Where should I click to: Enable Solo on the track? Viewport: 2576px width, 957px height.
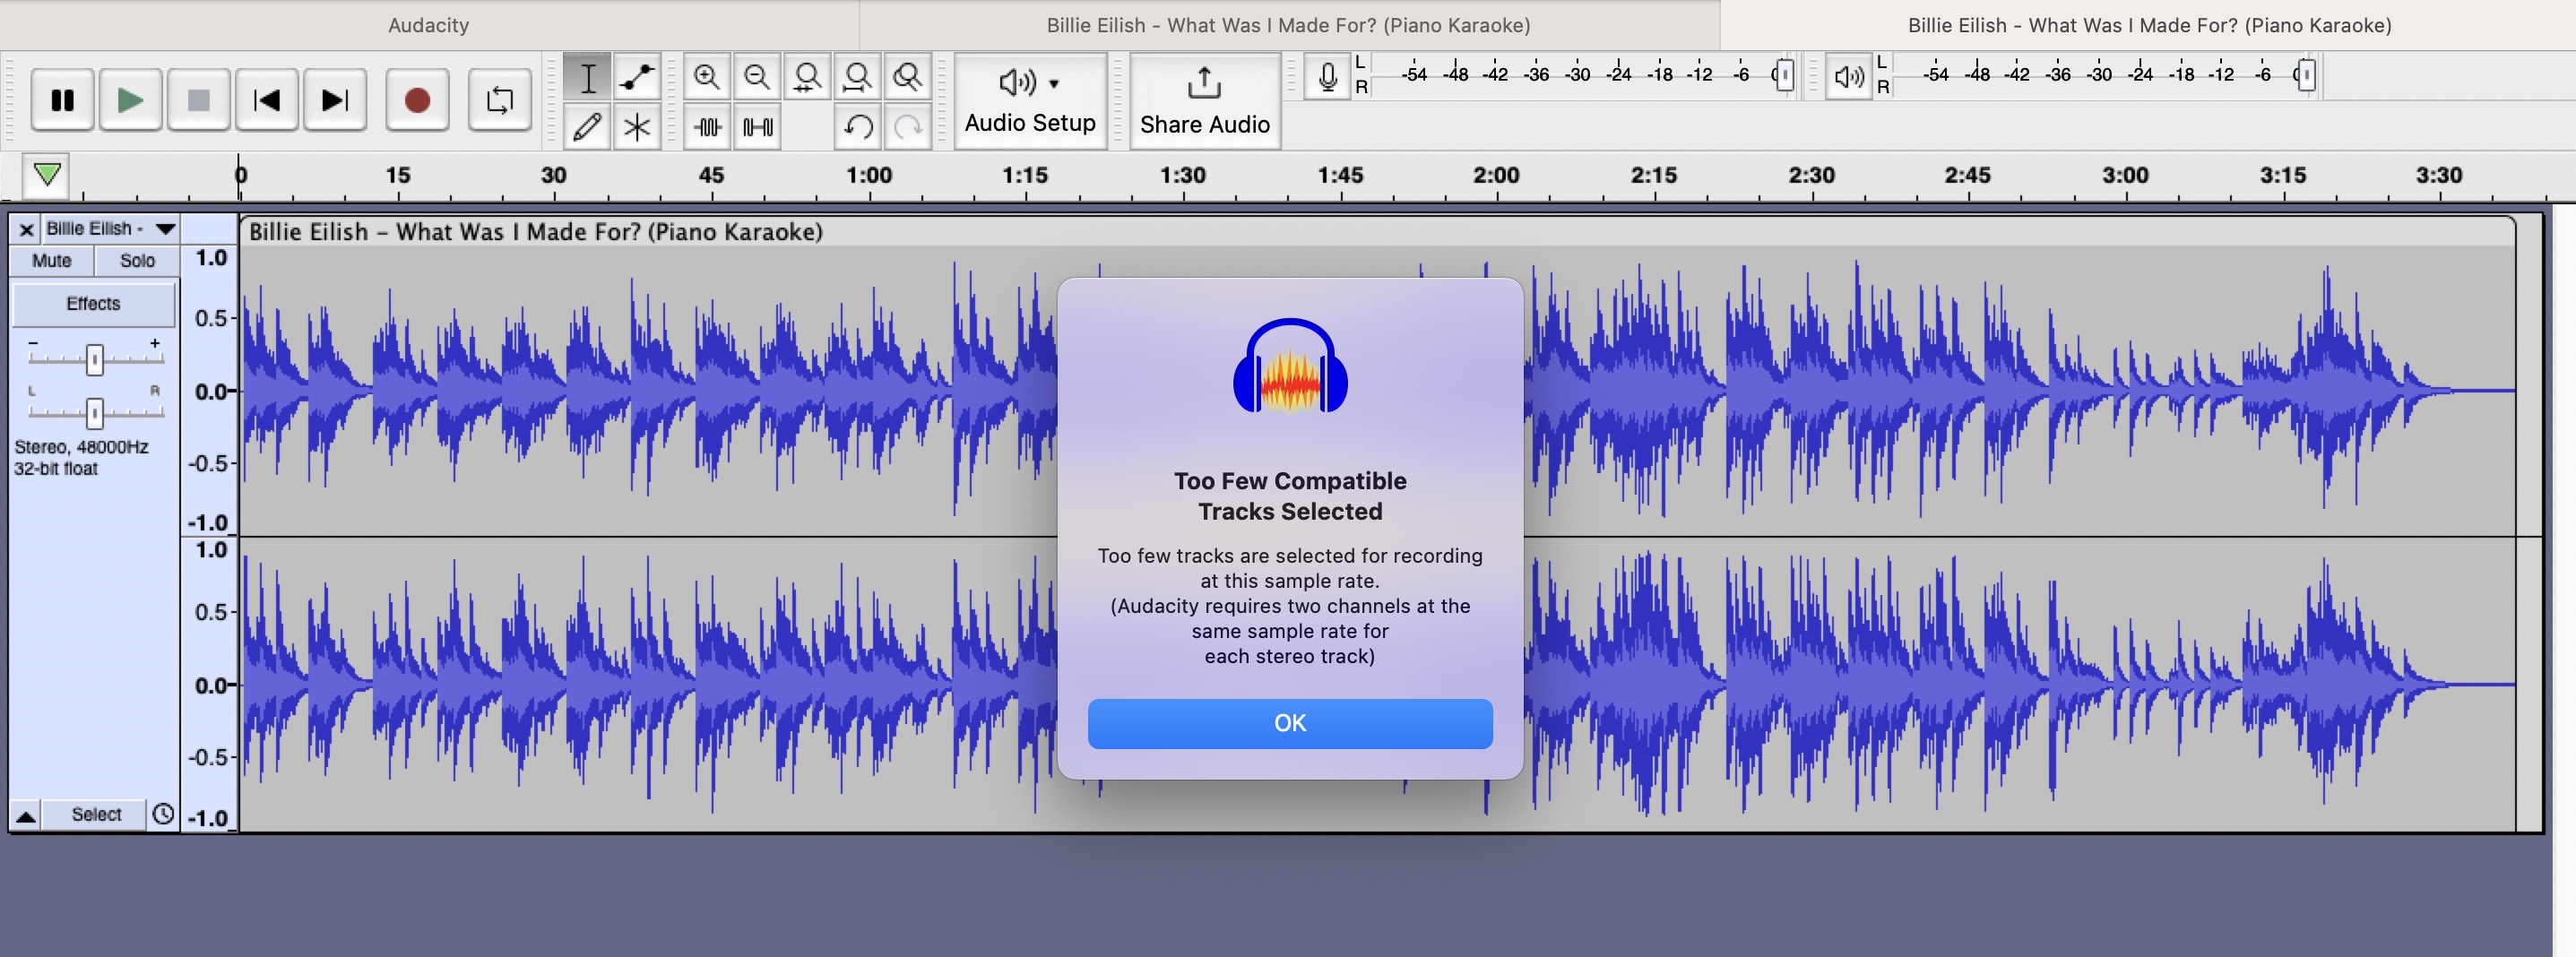[x=137, y=261]
